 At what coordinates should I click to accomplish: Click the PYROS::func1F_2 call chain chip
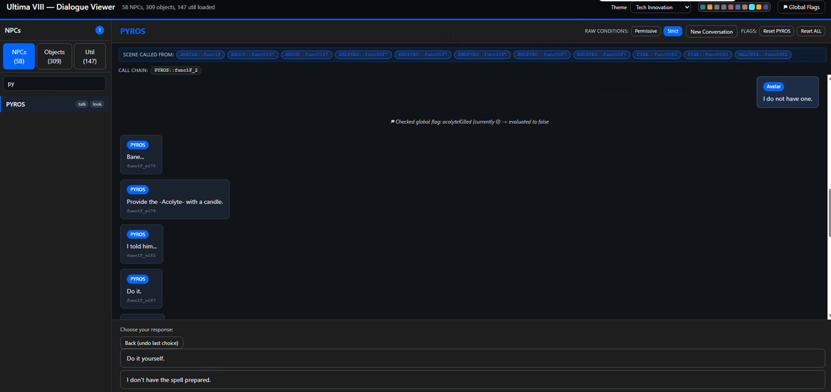click(x=177, y=70)
